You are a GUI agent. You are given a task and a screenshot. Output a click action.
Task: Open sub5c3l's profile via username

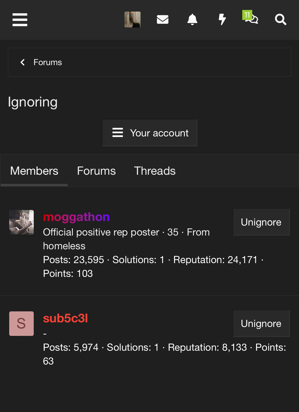65,318
